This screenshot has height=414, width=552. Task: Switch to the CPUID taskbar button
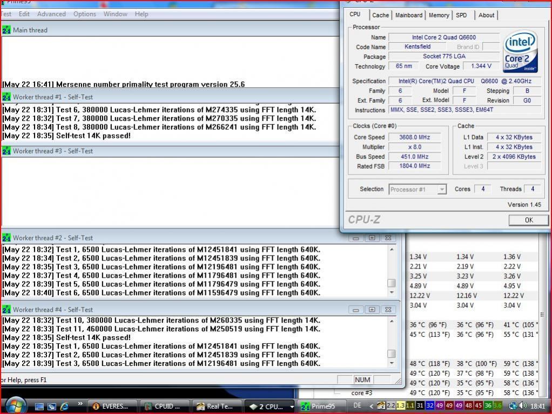pyautogui.click(x=165, y=406)
